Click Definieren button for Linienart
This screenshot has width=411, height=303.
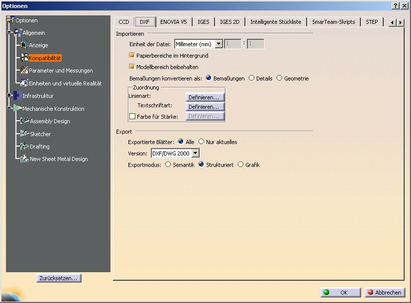(205, 97)
